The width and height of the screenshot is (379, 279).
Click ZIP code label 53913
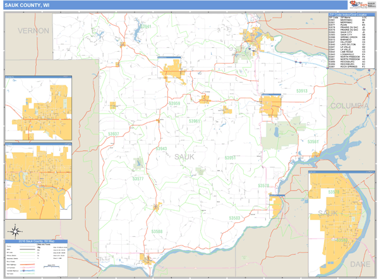302,91
